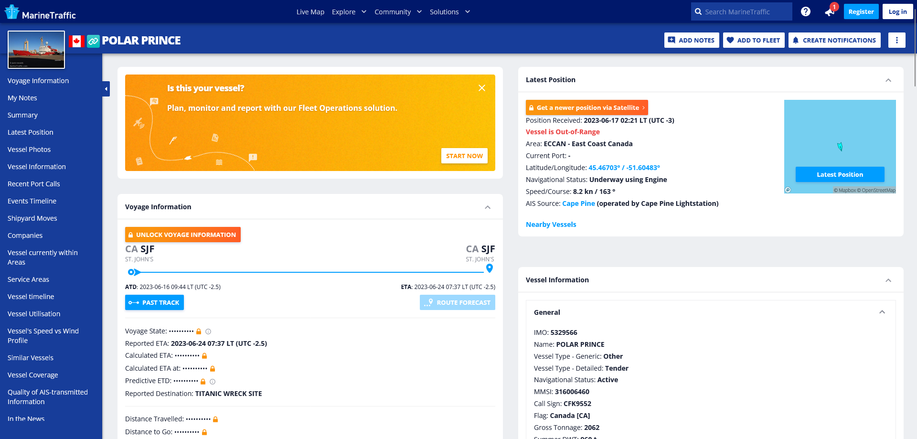Viewport: 917px width, 439px height.
Task: Focus the Search MarineTraffic field
Action: tap(742, 11)
